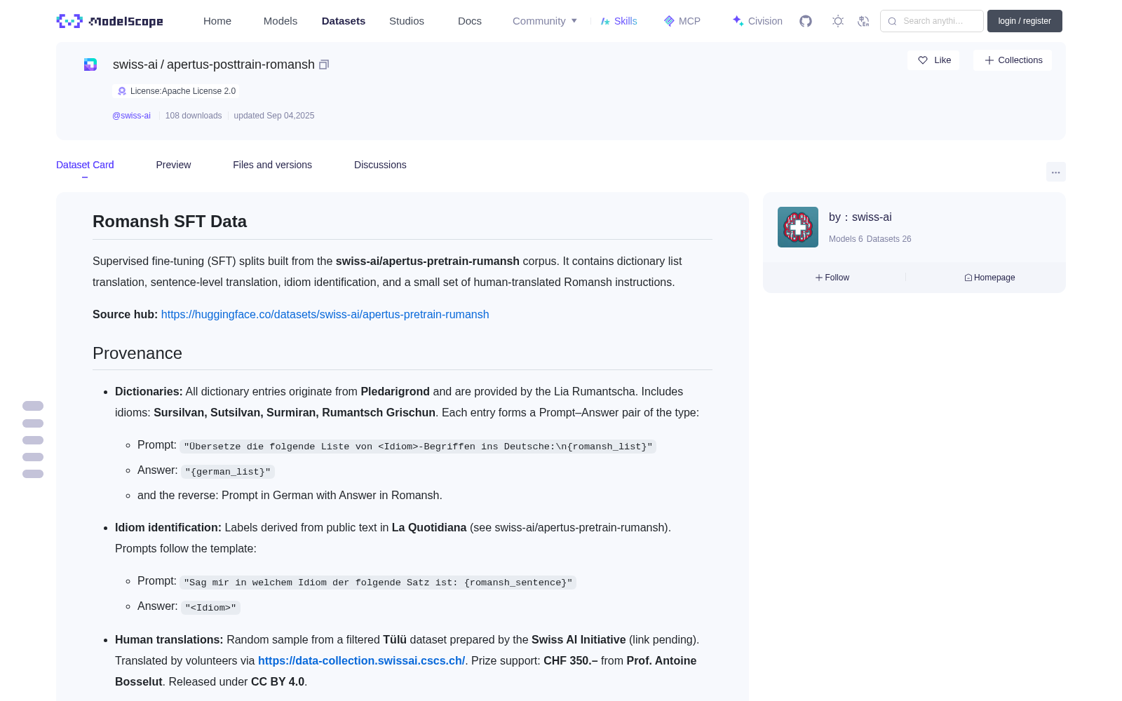Switch language with the translate icon
This screenshot has width=1122, height=701.
point(863,21)
